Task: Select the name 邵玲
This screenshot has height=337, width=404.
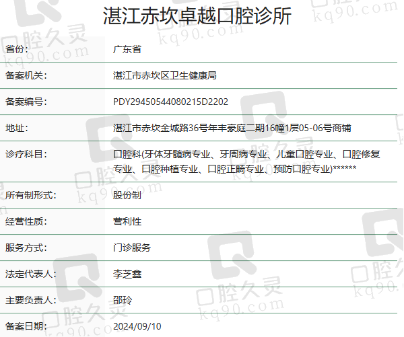Action: pos(123,300)
